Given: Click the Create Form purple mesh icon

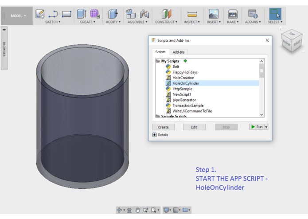Looking at the screenshot, I should point(95,14).
